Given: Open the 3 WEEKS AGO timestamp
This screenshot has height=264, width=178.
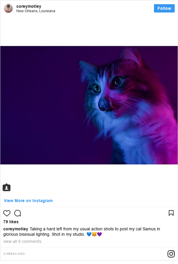Looking at the screenshot, I should [14, 254].
